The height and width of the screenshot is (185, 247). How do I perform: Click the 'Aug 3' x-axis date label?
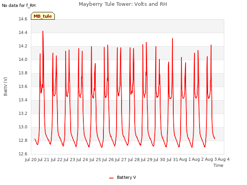pos(211,160)
